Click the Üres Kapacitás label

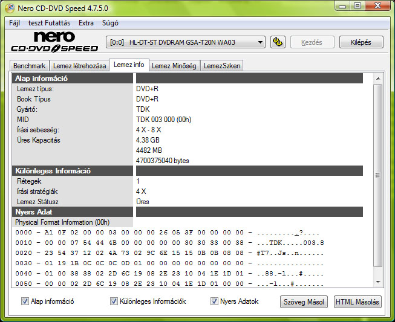point(39,140)
